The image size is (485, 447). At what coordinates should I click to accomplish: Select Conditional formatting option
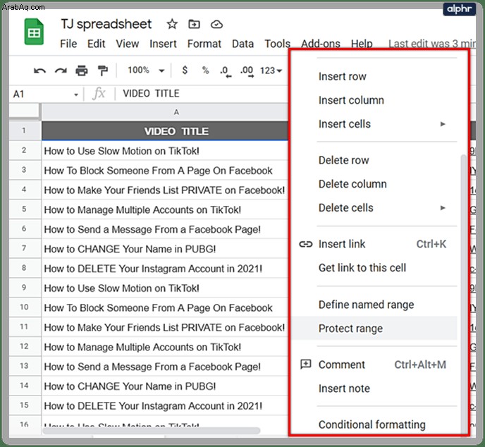[374, 424]
